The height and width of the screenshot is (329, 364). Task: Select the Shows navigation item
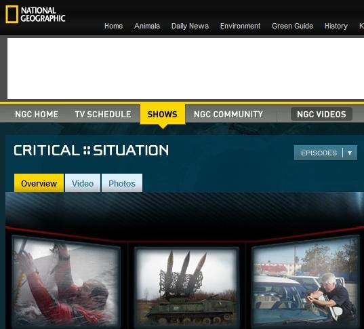point(163,114)
